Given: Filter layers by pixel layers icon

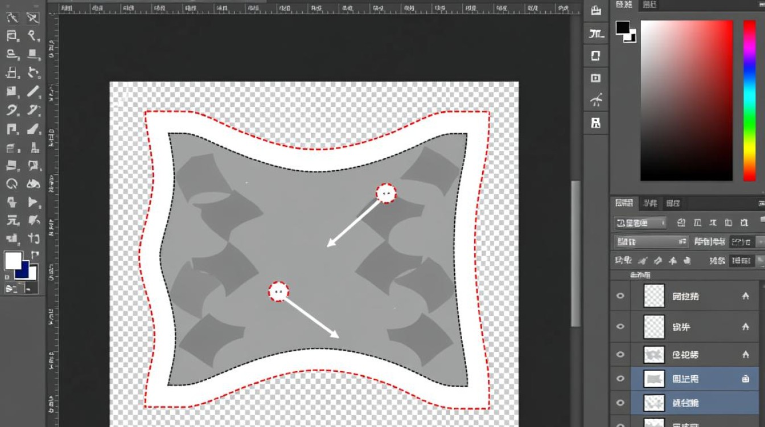Looking at the screenshot, I should click(681, 223).
